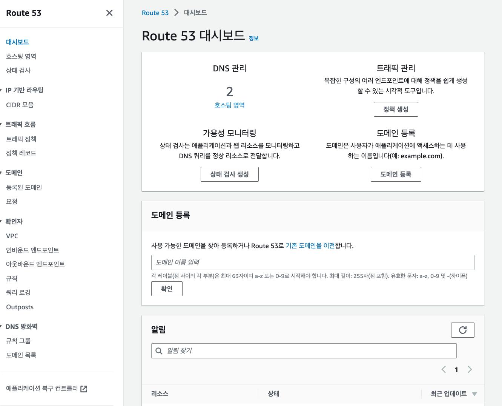The image size is (502, 406).
Task: Open 규칙 그룹 in the sidebar
Action: tap(18, 341)
